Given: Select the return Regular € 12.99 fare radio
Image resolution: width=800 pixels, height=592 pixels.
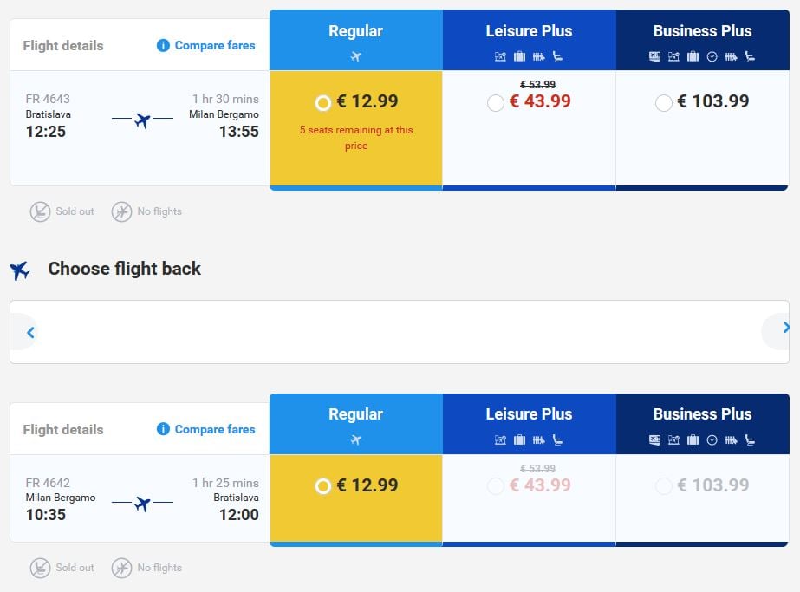Looking at the screenshot, I should pyautogui.click(x=323, y=486).
